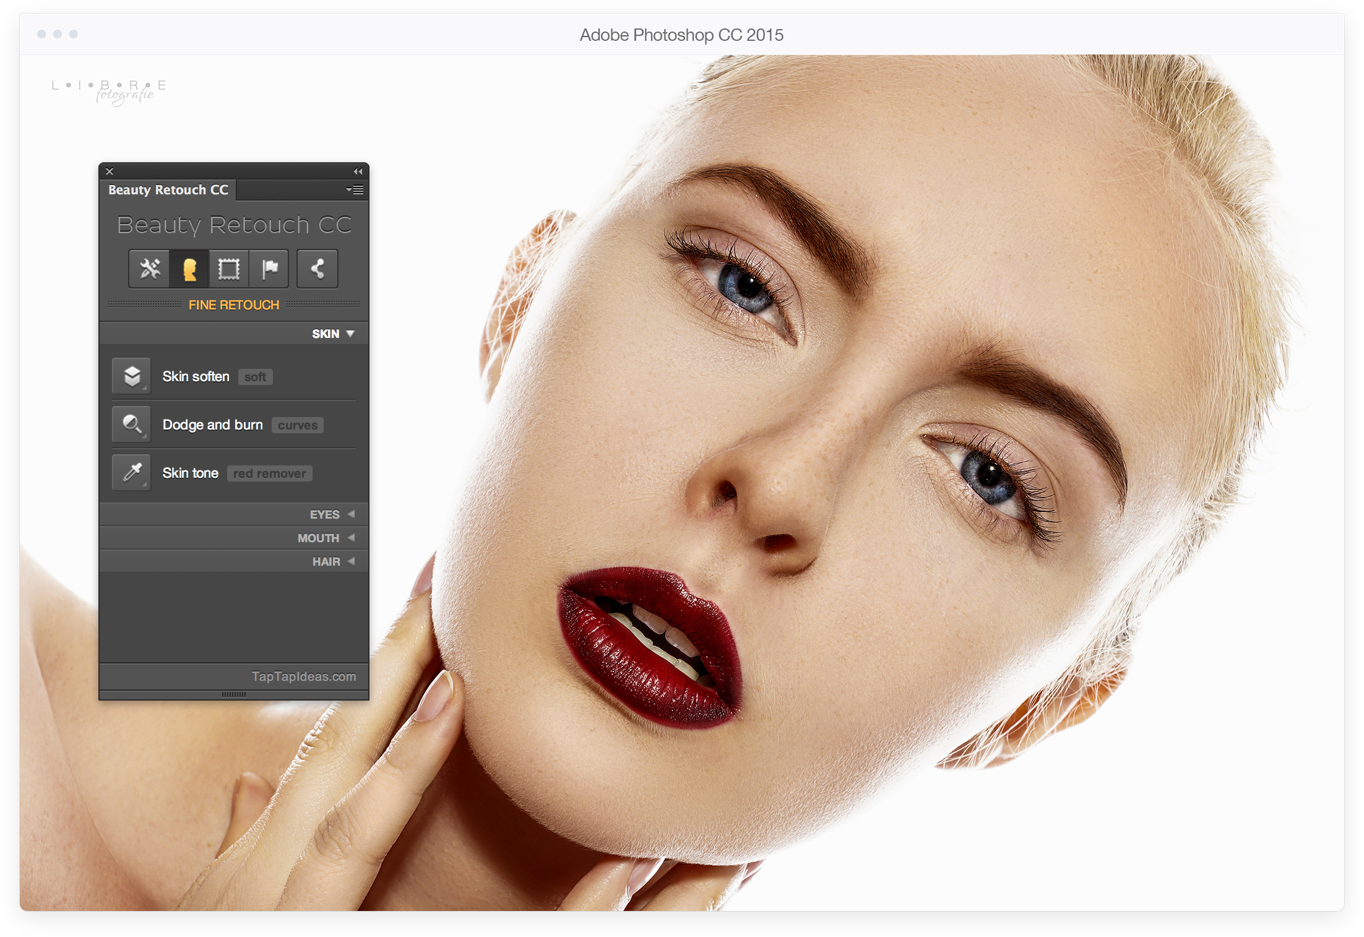This screenshot has height=937, width=1364.
Task: Choose the 'curves' dodge and burn option
Action: [x=298, y=425]
